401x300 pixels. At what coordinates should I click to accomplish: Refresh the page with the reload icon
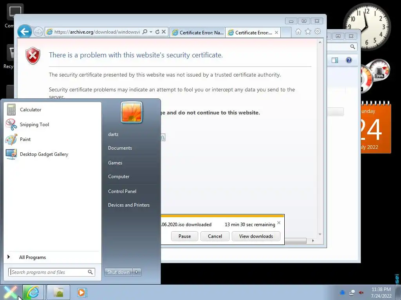[x=157, y=32]
